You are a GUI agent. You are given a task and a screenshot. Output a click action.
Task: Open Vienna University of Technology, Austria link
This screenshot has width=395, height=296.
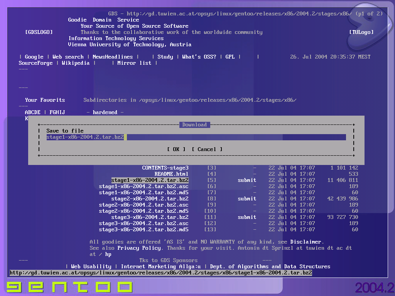[130, 45]
